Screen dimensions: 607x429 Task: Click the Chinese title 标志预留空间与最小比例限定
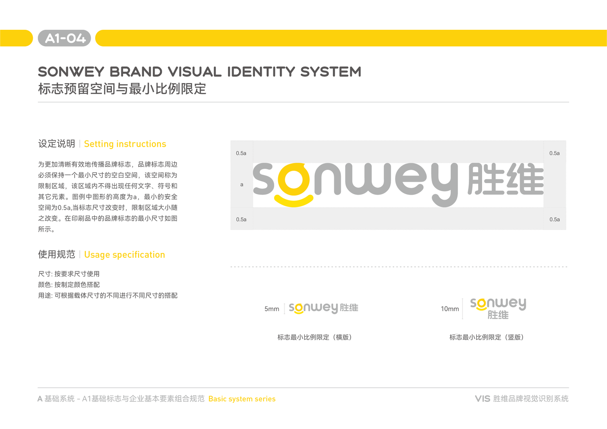(122, 89)
